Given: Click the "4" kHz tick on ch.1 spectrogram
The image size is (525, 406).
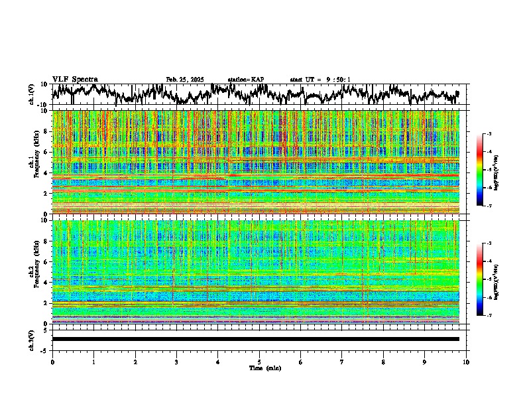Looking at the screenshot, I should pyautogui.click(x=46, y=173).
